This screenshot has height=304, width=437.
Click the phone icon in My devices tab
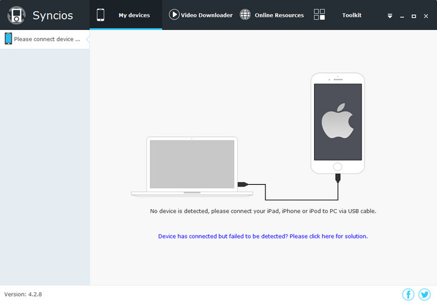101,15
